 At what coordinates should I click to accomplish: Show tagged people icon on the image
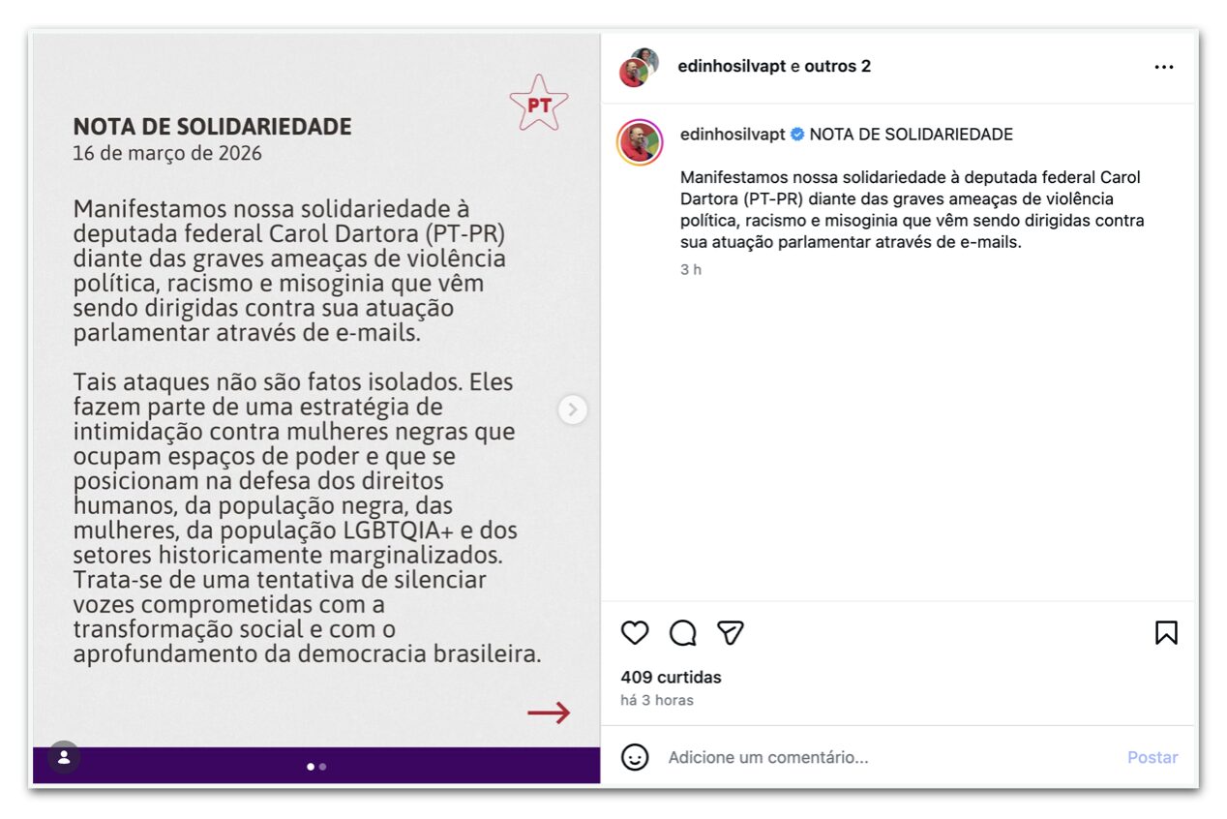[64, 757]
